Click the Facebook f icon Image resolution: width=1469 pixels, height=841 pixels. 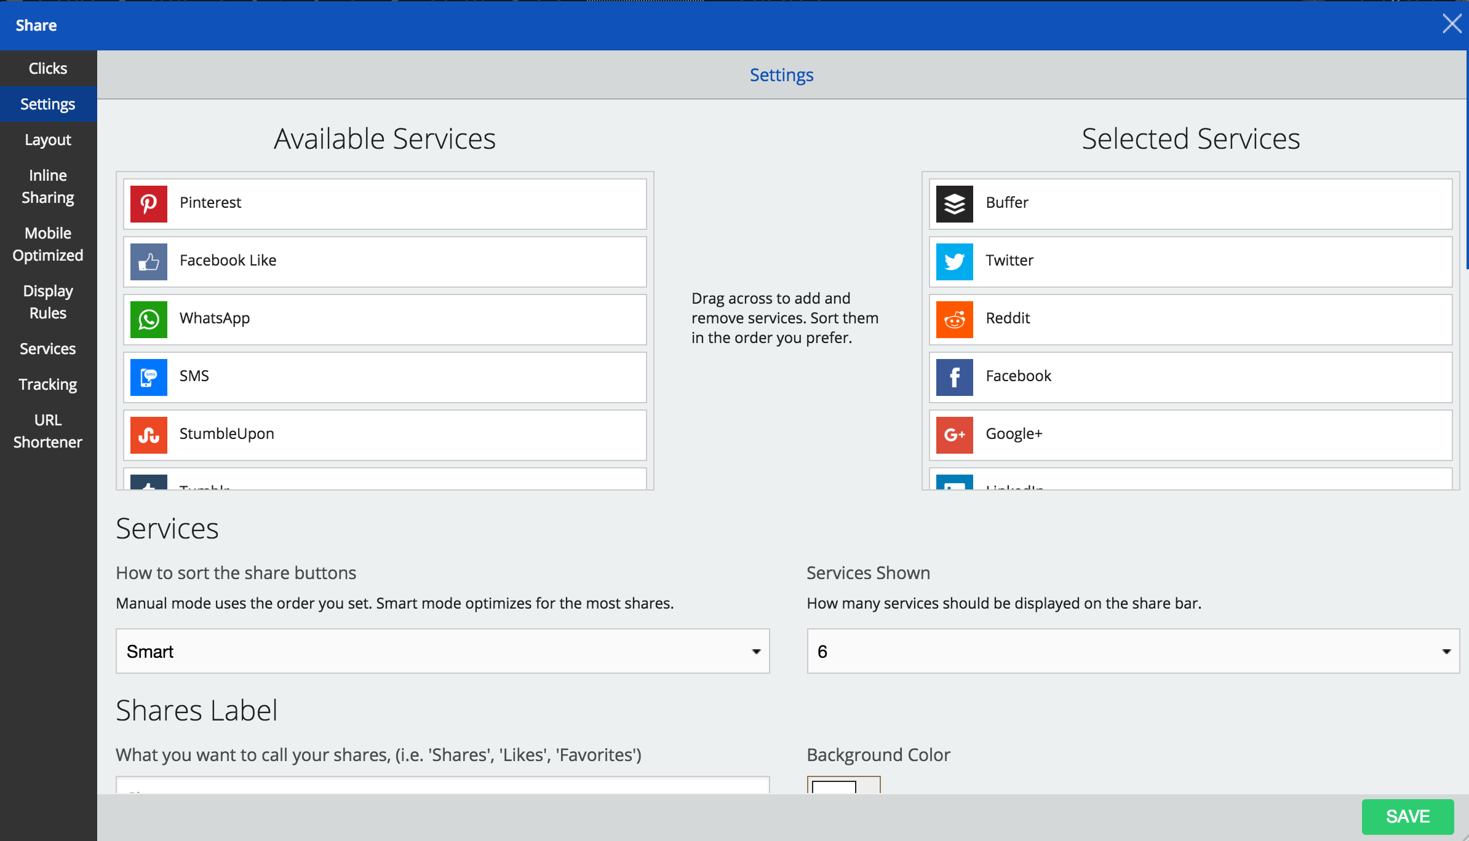click(x=955, y=377)
